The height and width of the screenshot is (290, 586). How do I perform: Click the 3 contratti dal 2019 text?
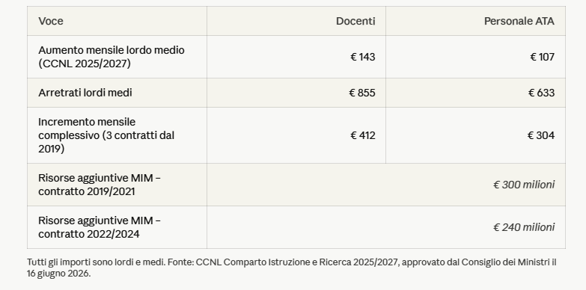click(106, 142)
